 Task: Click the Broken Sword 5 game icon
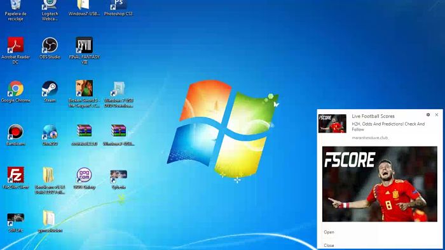85,94
